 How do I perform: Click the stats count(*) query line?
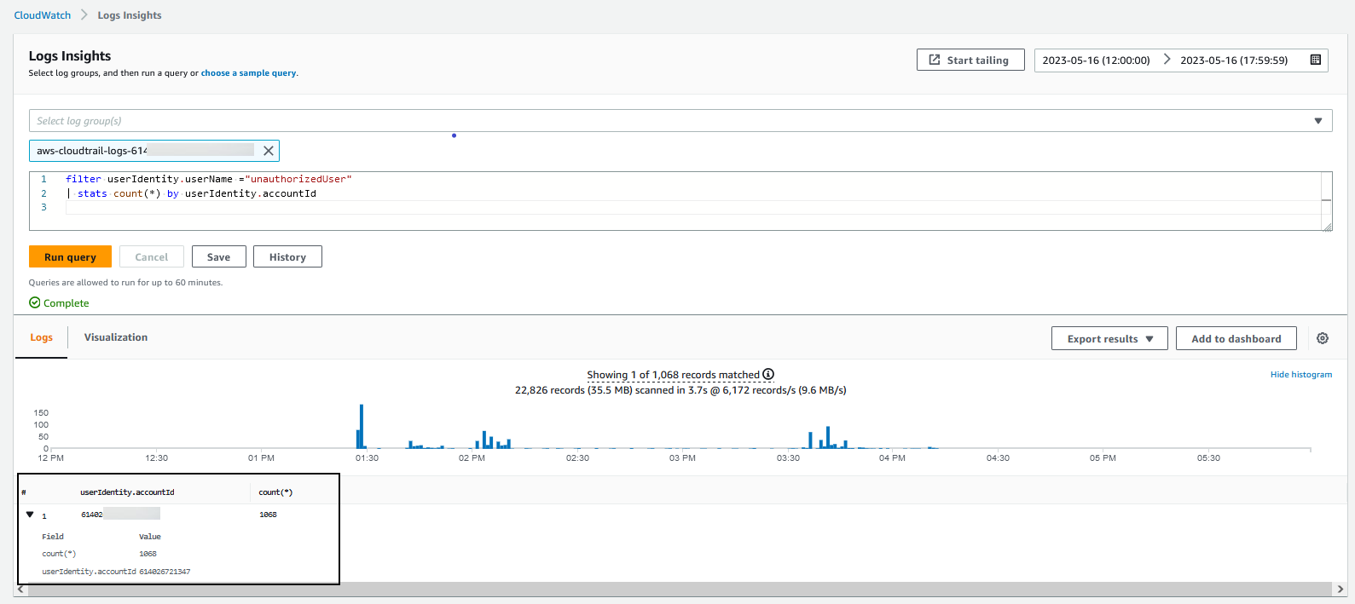191,193
